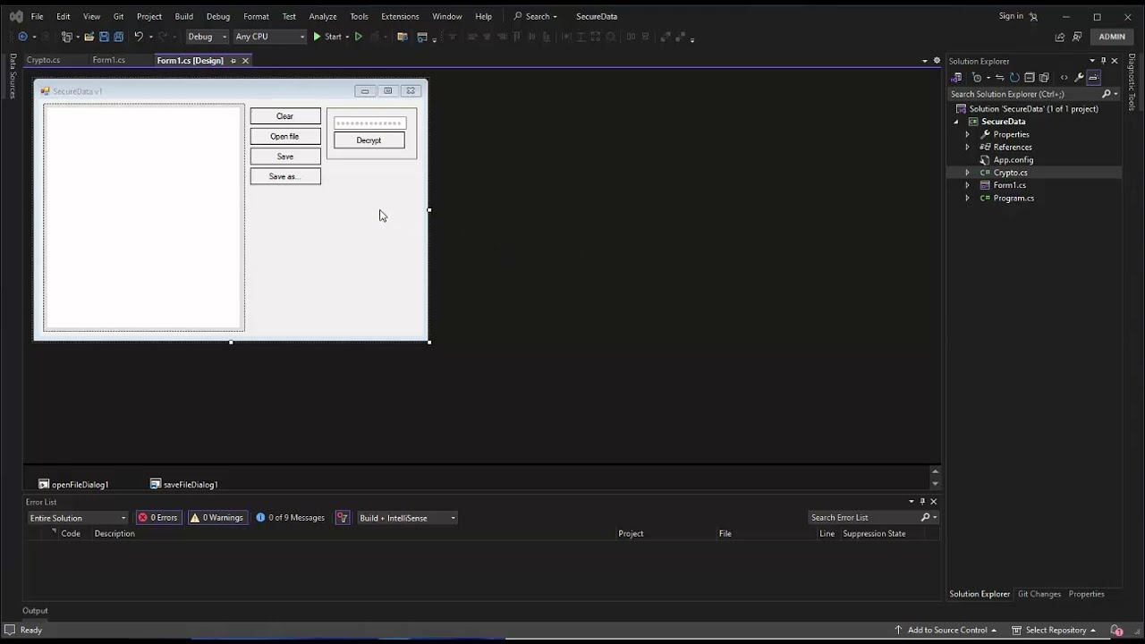Image resolution: width=1145 pixels, height=644 pixels.
Task: Toggle the 0 Warnings filter
Action: pos(216,518)
